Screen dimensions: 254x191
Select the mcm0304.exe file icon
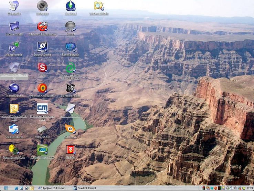pyautogui.click(x=42, y=129)
